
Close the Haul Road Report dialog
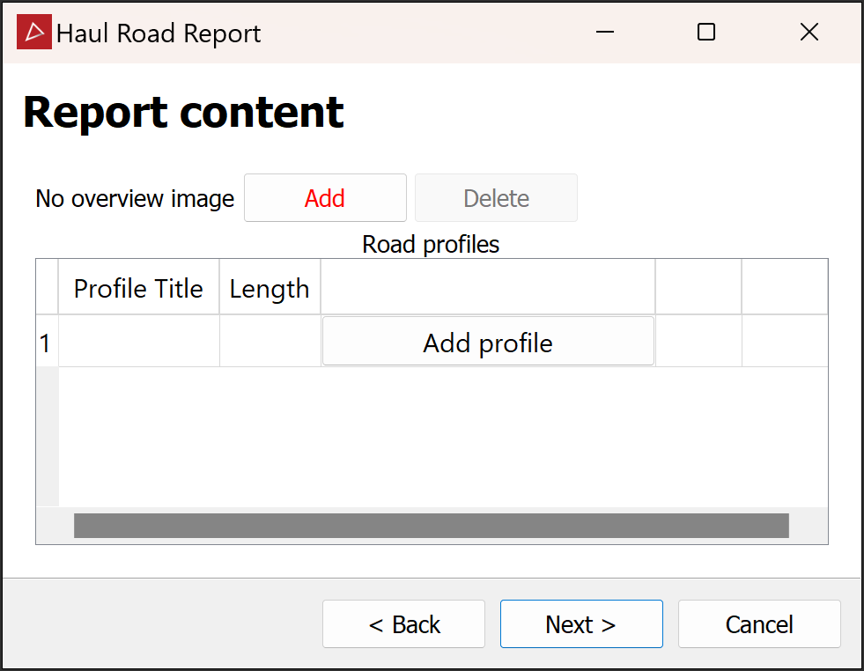809,33
